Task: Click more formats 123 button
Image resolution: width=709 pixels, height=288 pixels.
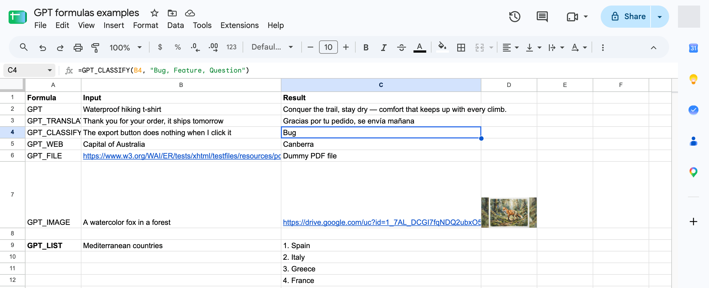Action: [x=231, y=47]
